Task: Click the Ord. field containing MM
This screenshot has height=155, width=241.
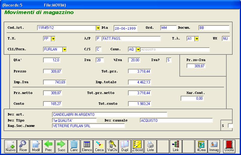Action: (168, 28)
